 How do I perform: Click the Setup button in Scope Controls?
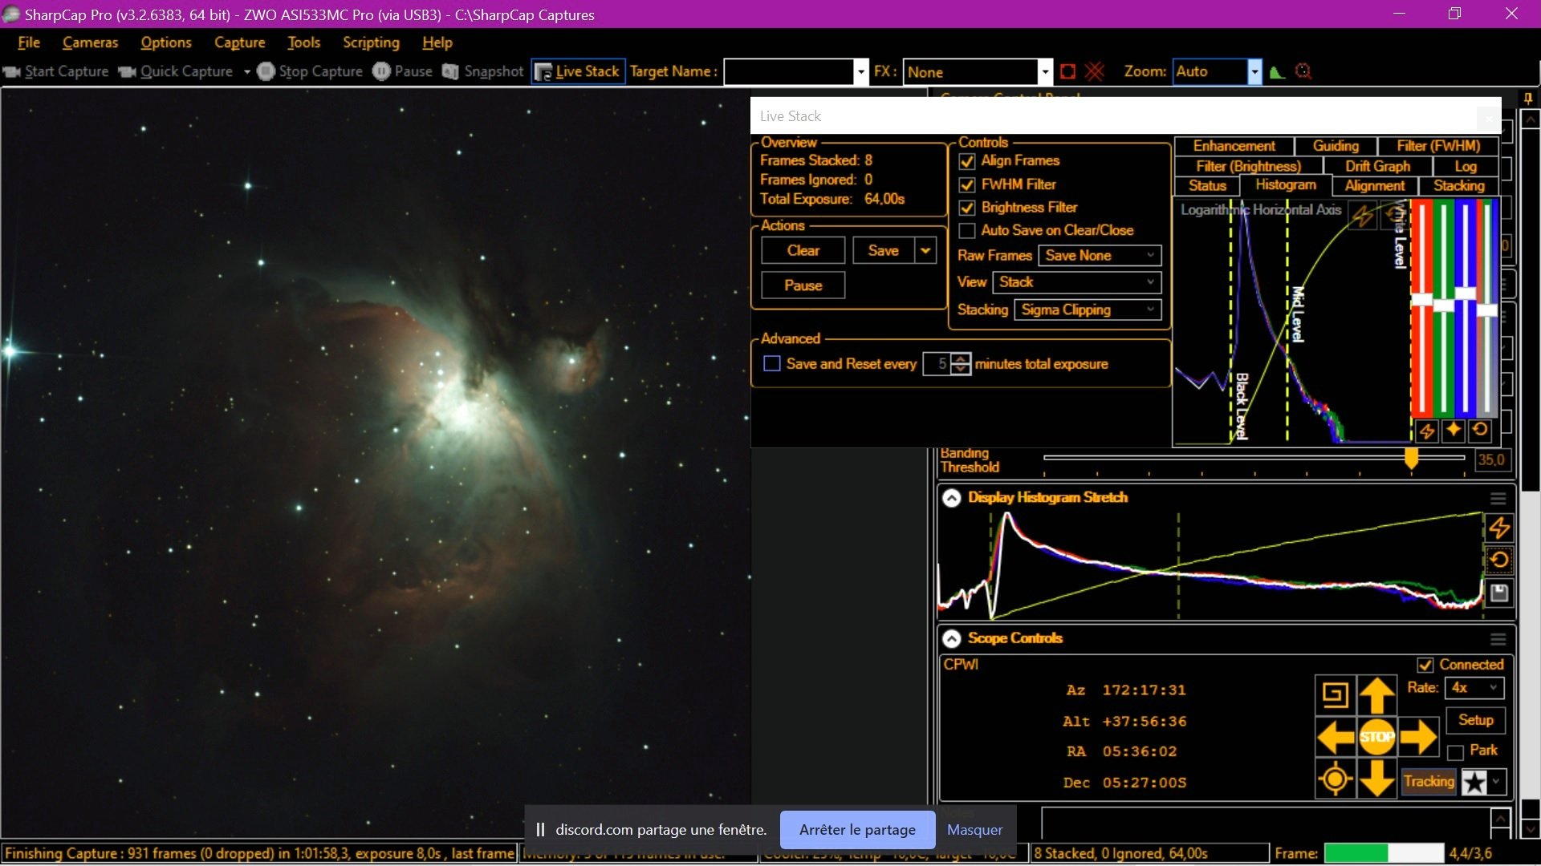coord(1475,720)
